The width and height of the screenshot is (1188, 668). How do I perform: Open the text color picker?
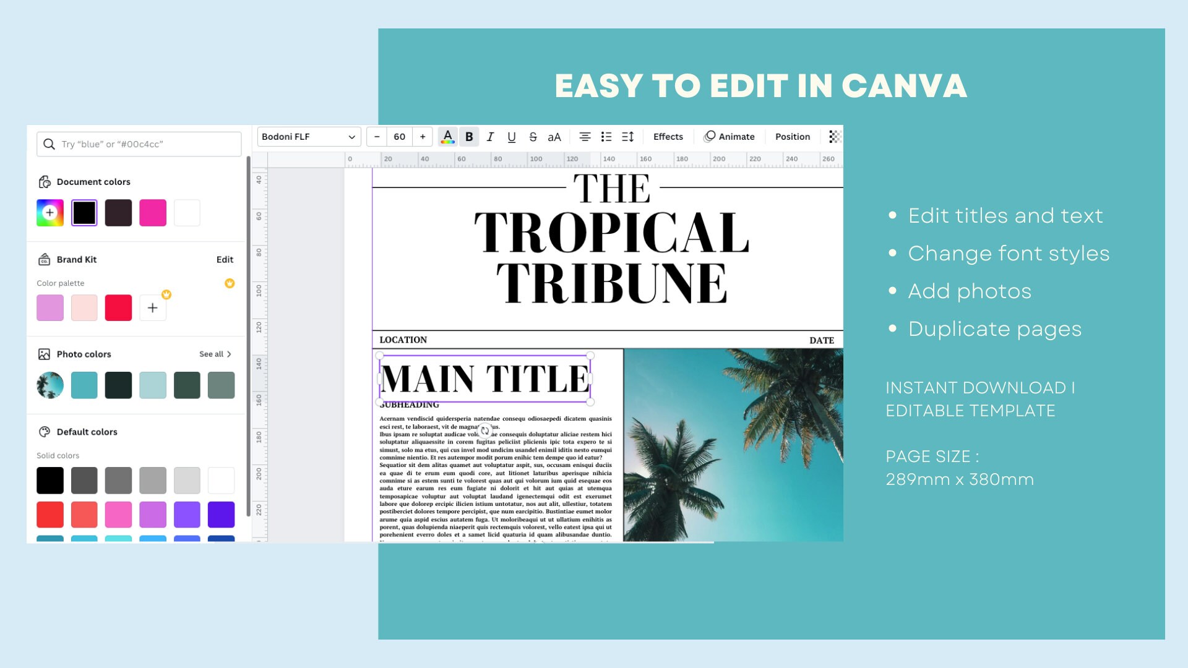447,137
